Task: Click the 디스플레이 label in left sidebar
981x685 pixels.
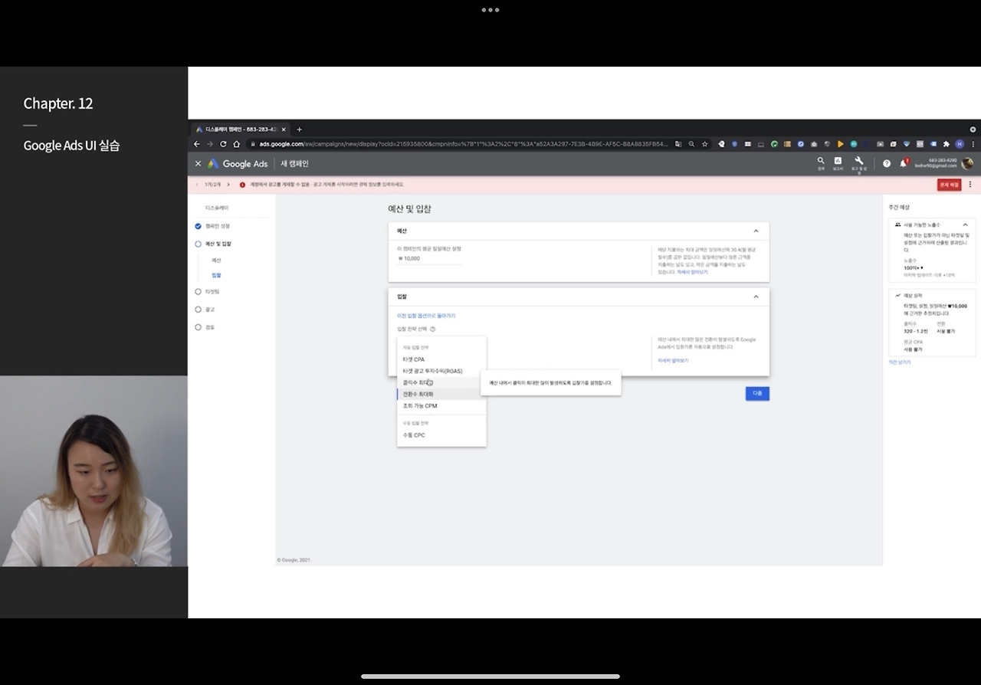Action: click(217, 208)
